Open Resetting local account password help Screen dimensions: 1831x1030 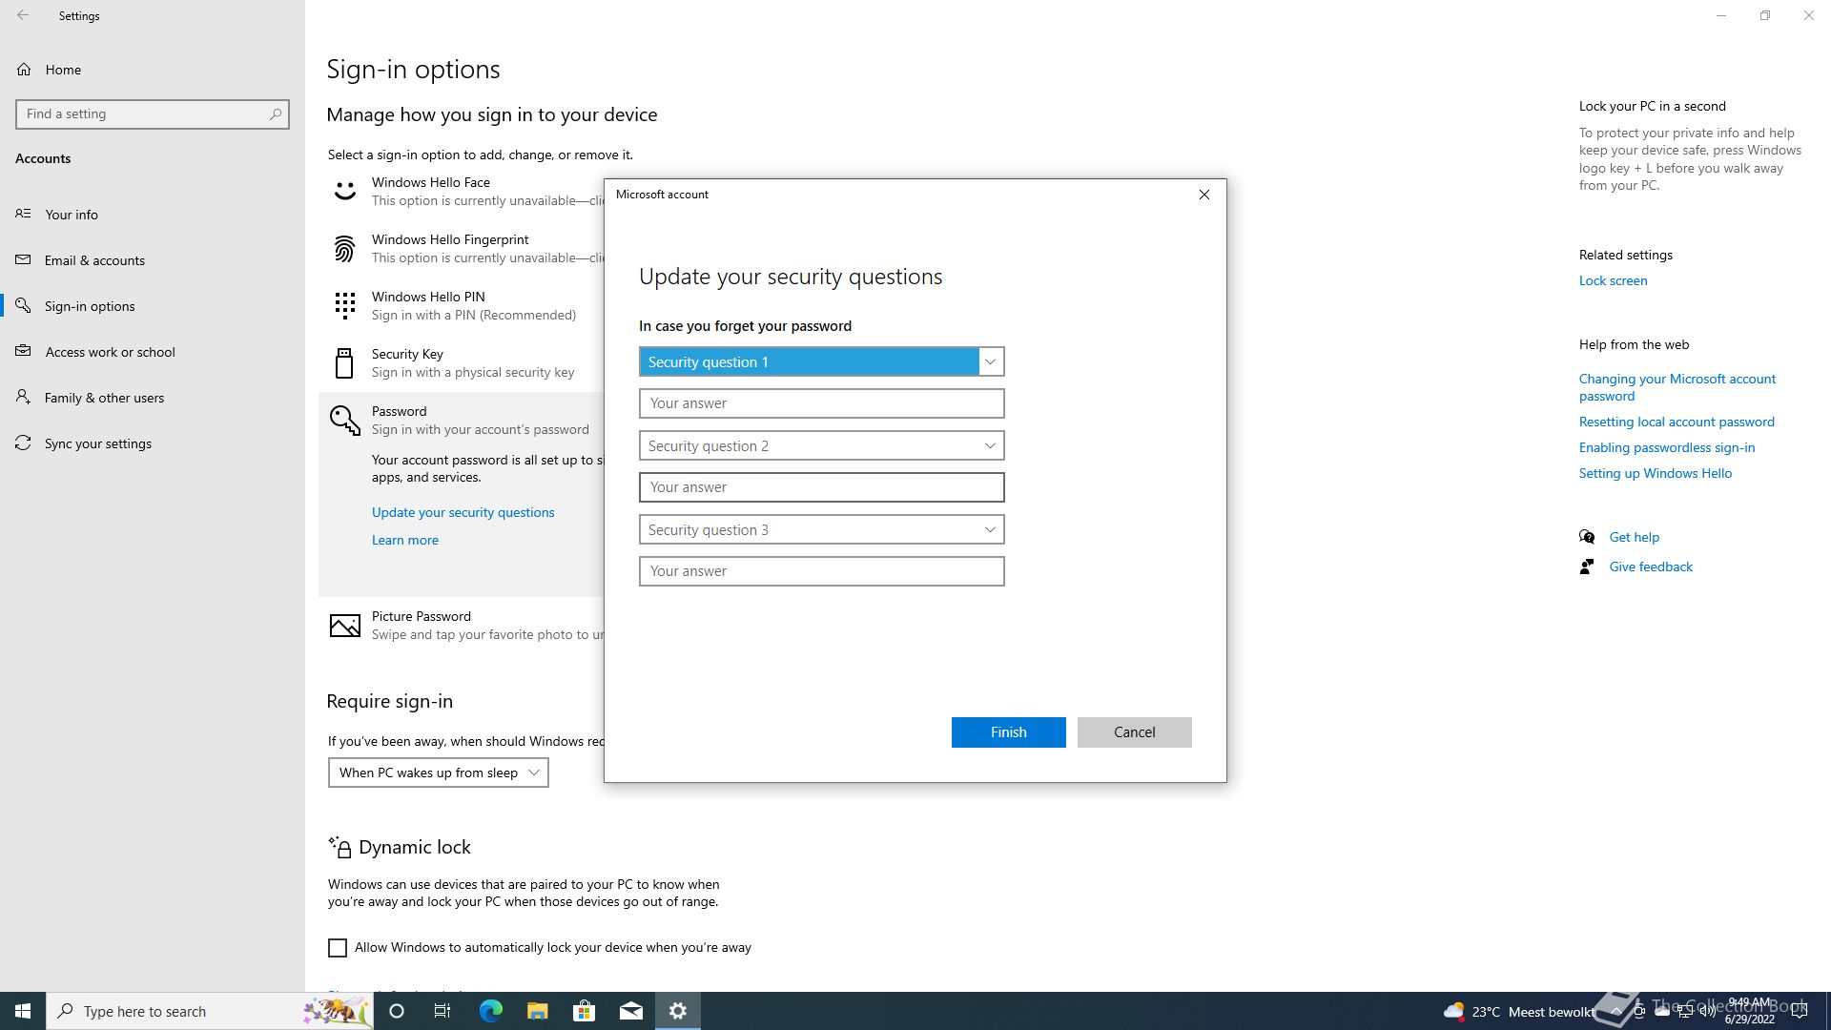click(1677, 422)
